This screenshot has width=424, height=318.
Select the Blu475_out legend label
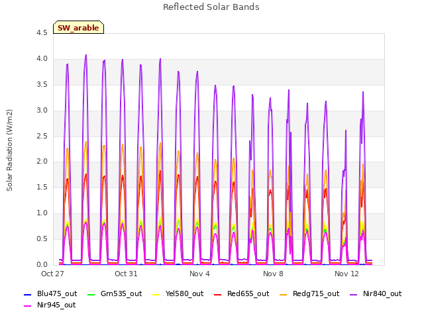[57, 294]
